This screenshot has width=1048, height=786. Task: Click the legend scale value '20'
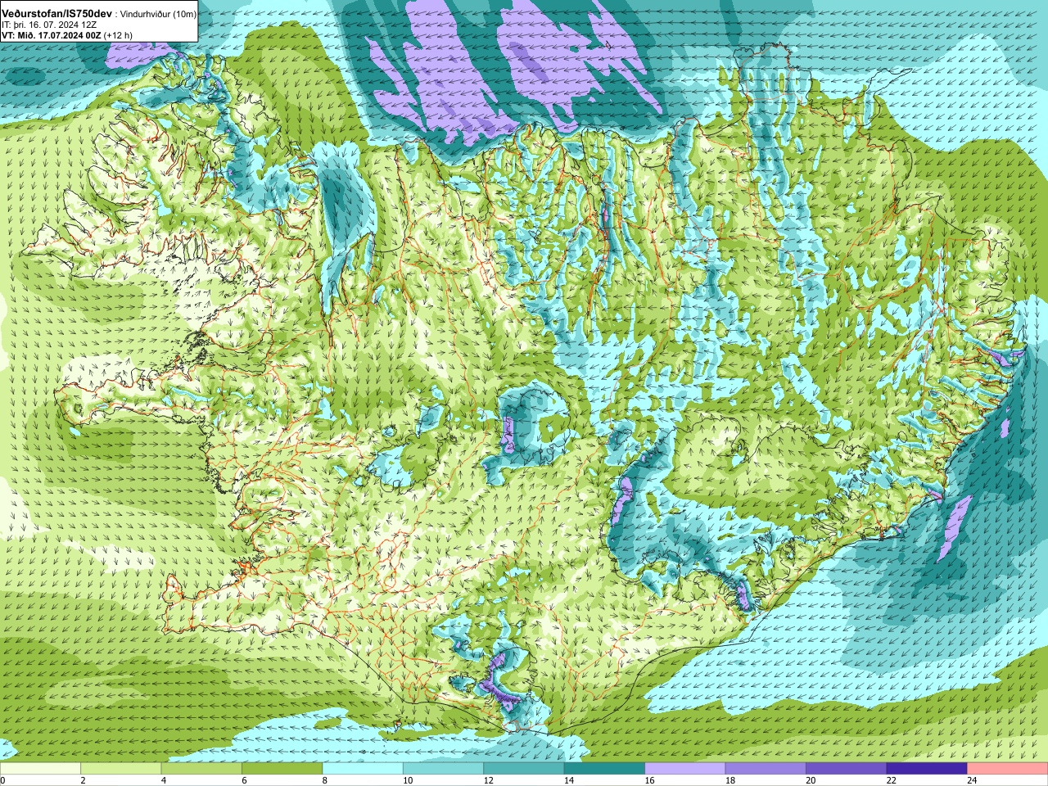point(811,780)
